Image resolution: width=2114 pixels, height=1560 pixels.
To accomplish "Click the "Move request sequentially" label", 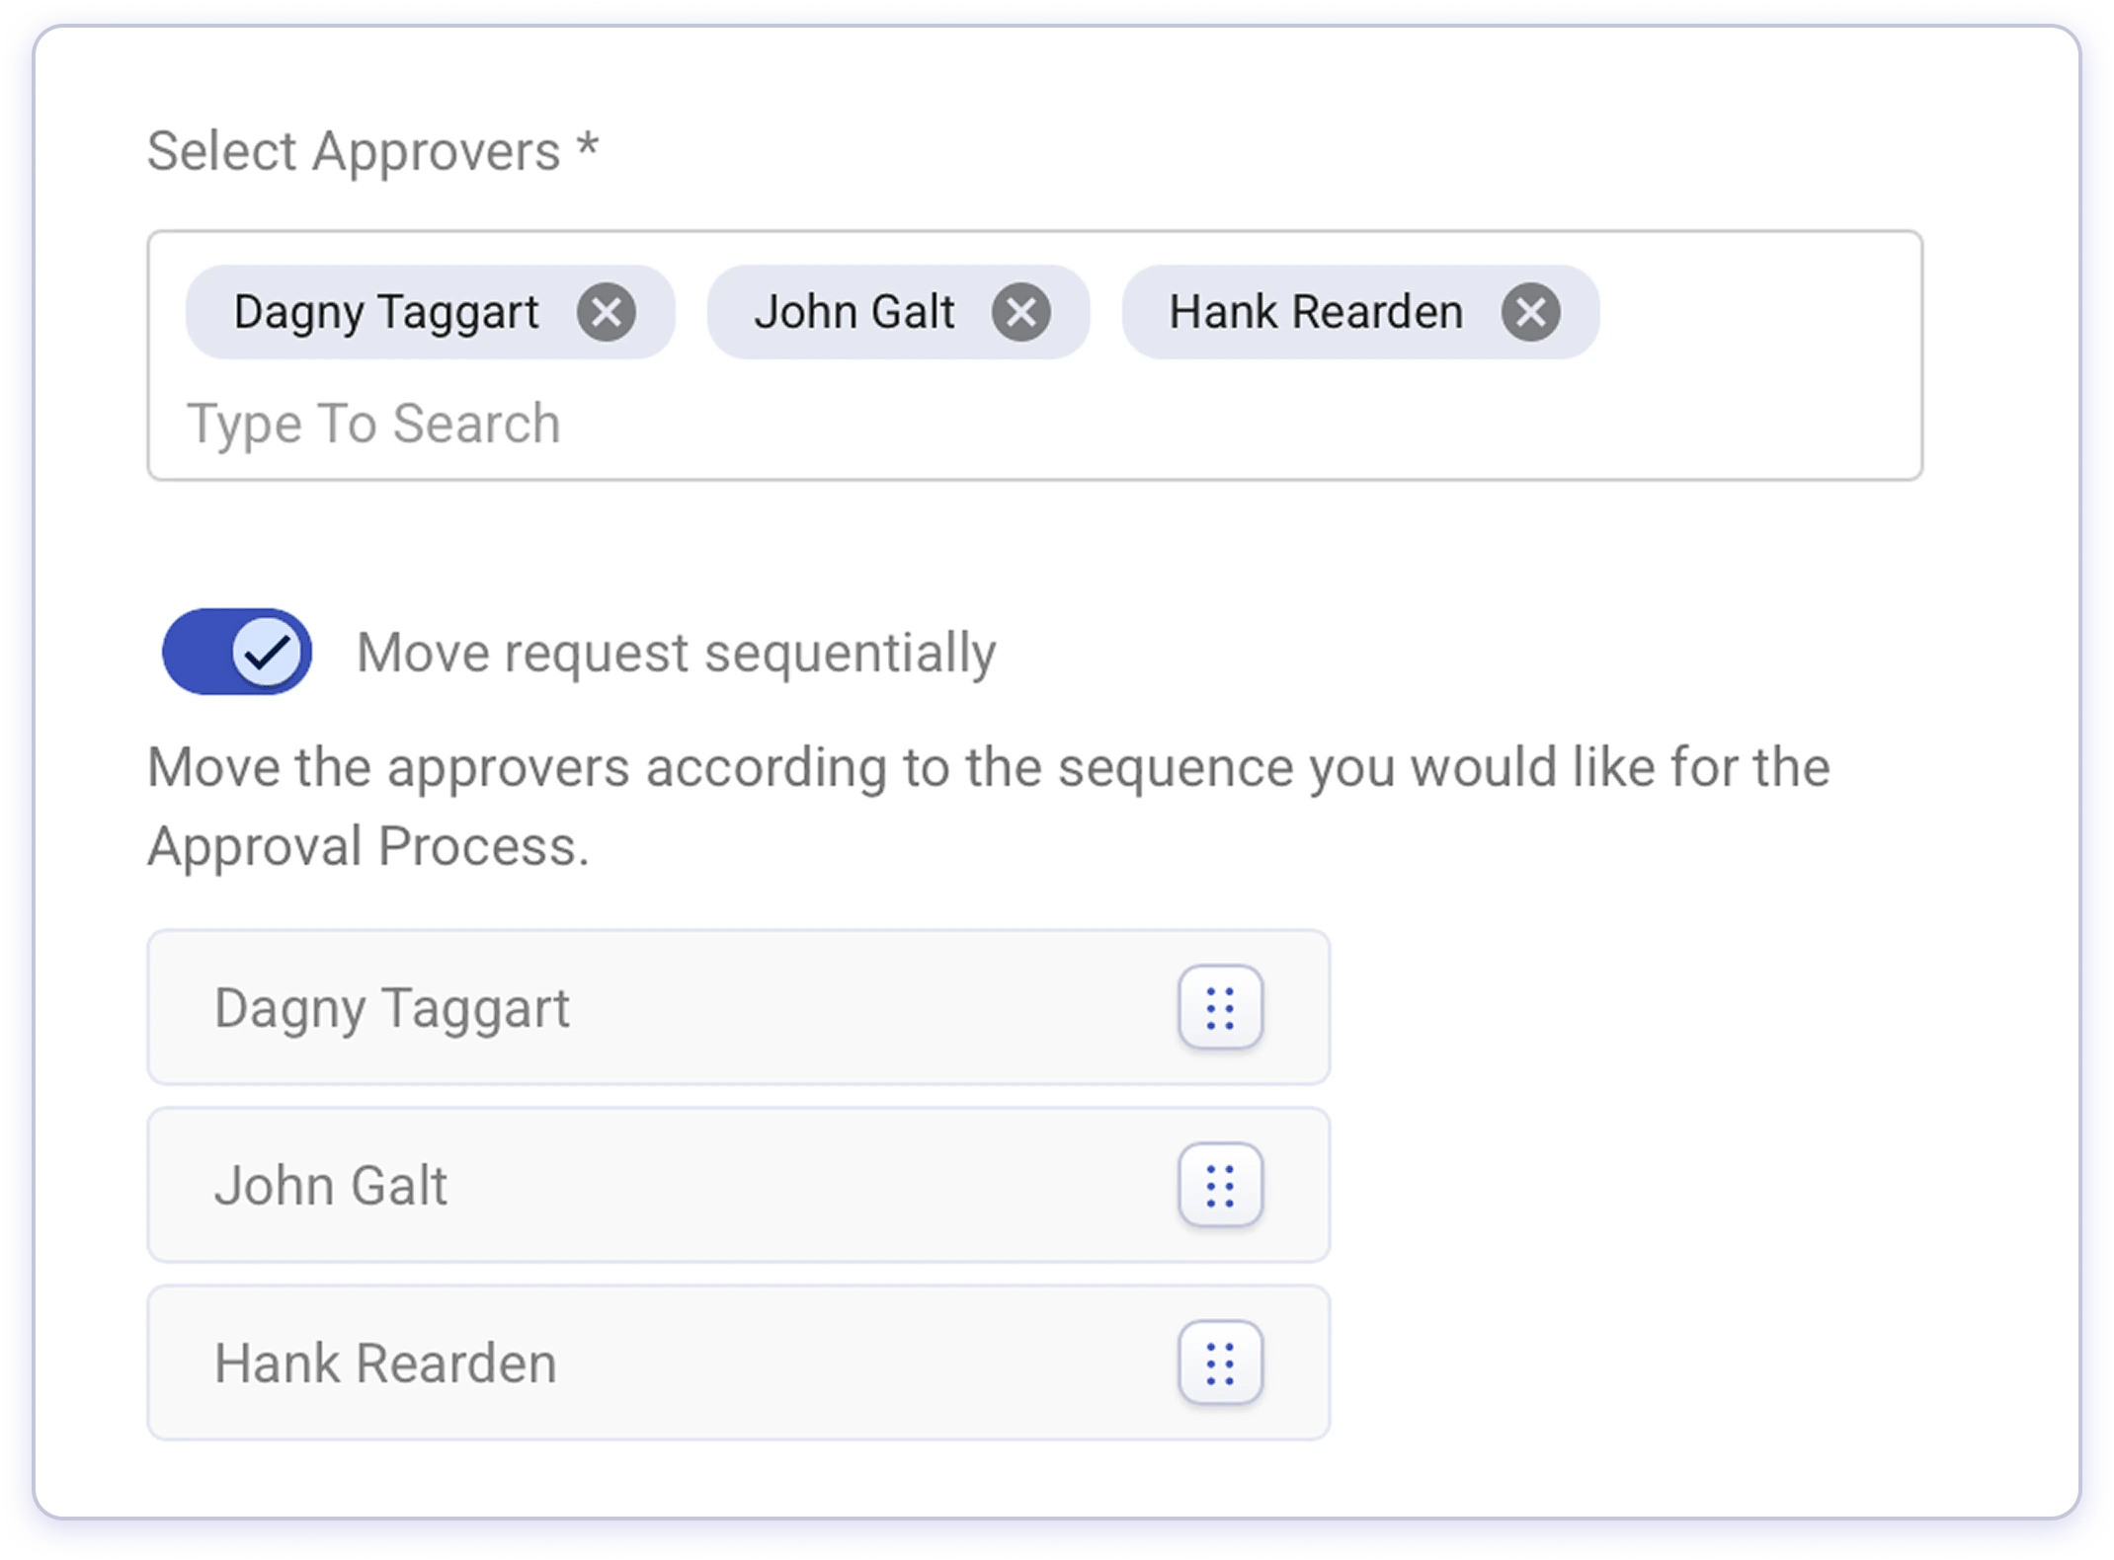I will point(676,653).
